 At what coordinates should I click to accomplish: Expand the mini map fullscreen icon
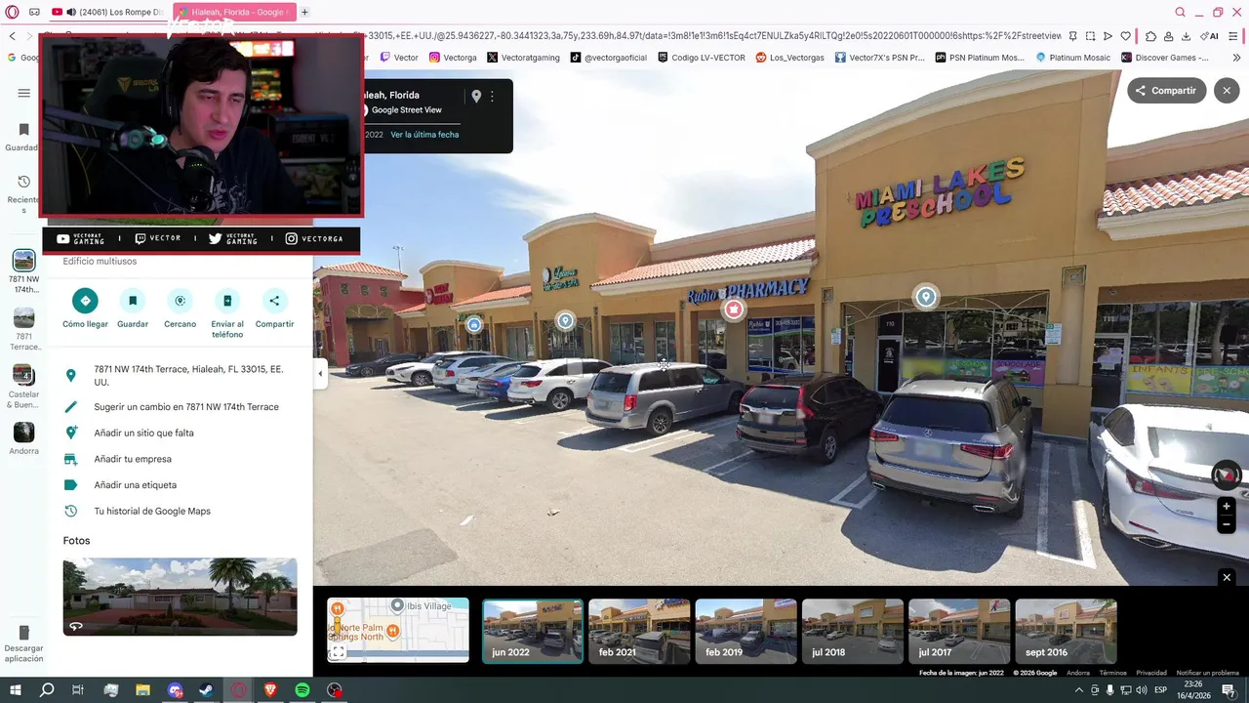click(x=338, y=652)
